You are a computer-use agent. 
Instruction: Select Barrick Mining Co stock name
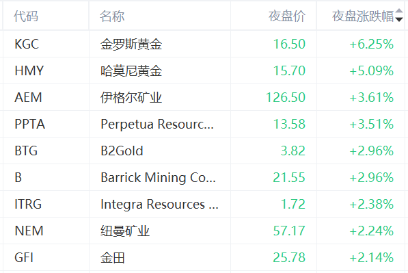(158, 178)
